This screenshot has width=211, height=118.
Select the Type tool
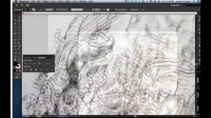19,24
